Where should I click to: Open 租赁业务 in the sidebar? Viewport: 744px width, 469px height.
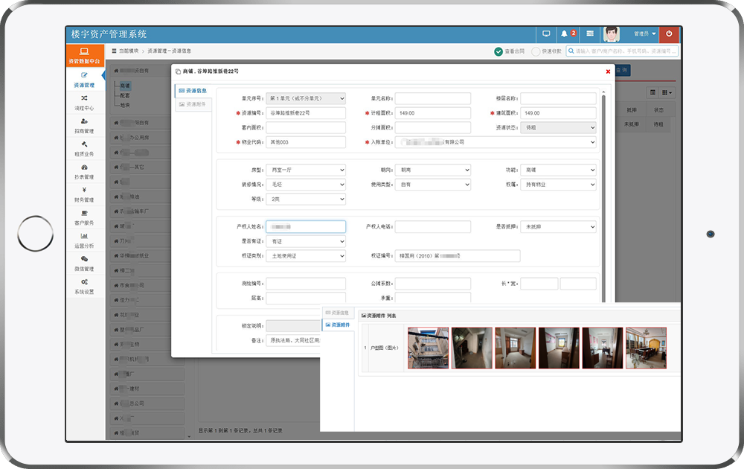coord(85,149)
